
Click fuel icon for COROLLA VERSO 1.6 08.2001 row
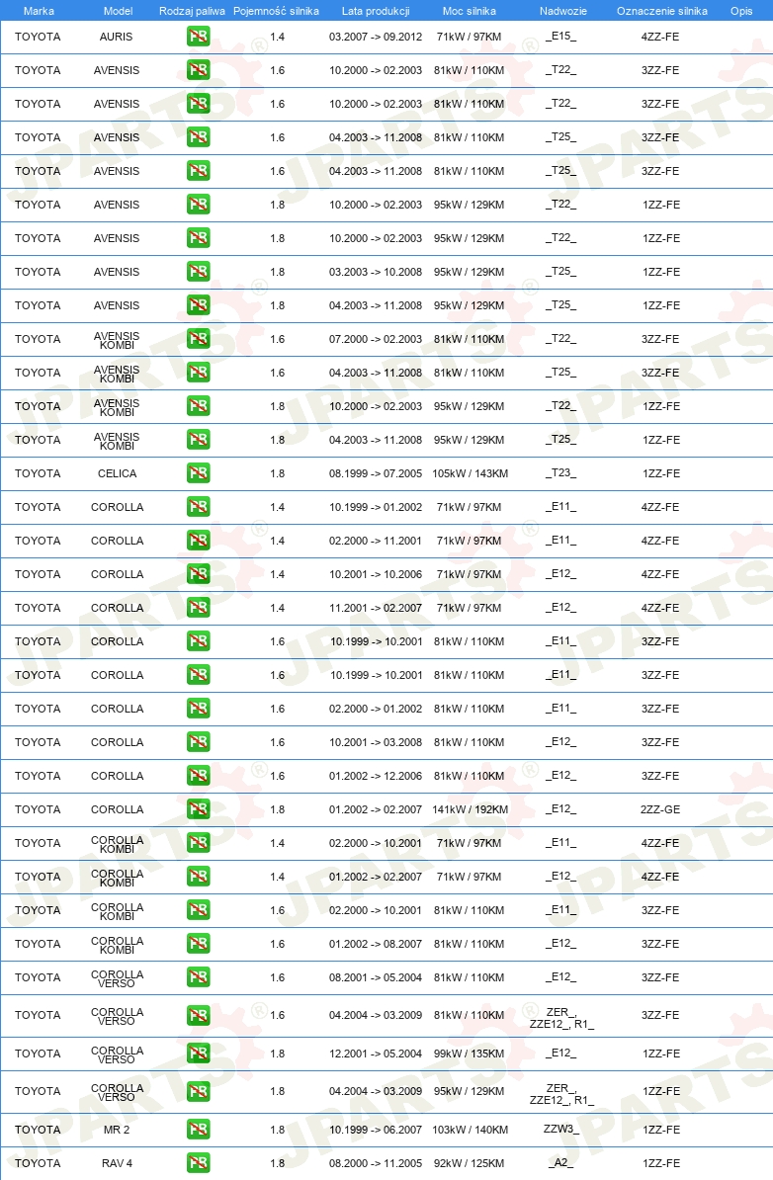coord(199,977)
